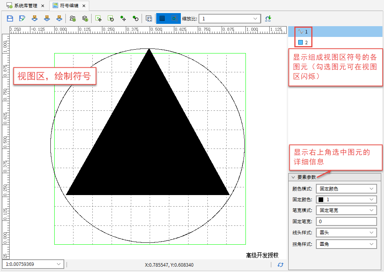The height and width of the screenshot is (272, 384).
Task: Toggle the snap button next to grid
Action: click(x=174, y=18)
